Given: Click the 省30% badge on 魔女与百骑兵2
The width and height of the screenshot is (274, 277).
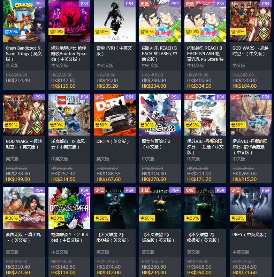Looking at the screenshot, I should [x=147, y=125].
